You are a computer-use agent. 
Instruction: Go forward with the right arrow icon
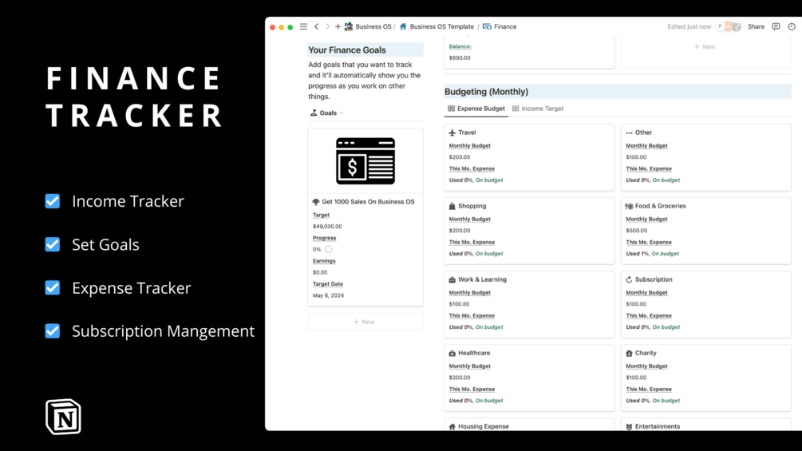click(327, 26)
